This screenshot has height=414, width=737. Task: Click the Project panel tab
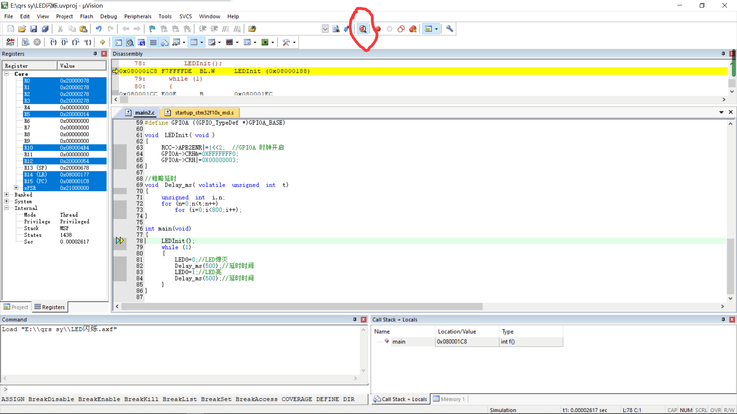coord(16,307)
